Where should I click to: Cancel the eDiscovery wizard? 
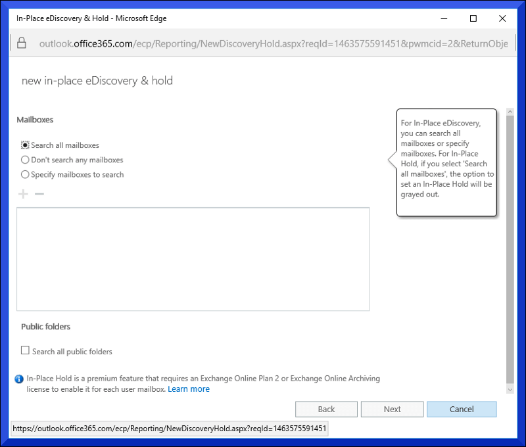pos(462,409)
